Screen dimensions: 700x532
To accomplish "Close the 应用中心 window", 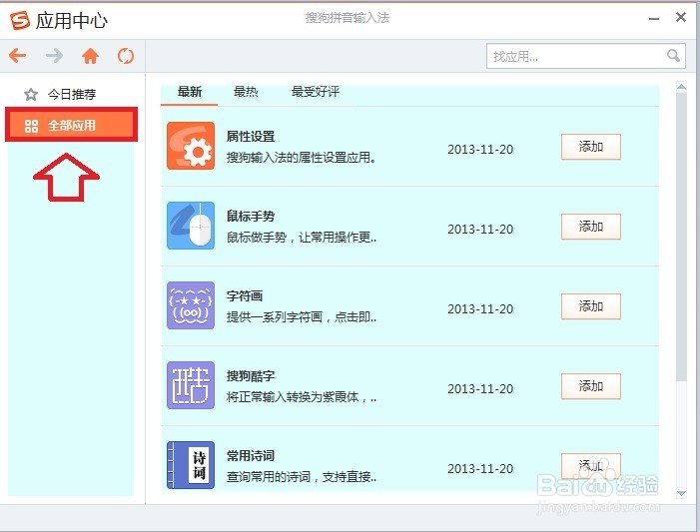I will [x=681, y=17].
